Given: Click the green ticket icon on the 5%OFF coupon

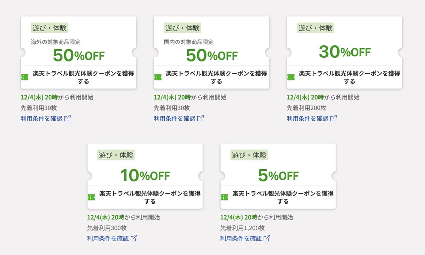Looking at the screenshot, I should pyautogui.click(x=225, y=197).
